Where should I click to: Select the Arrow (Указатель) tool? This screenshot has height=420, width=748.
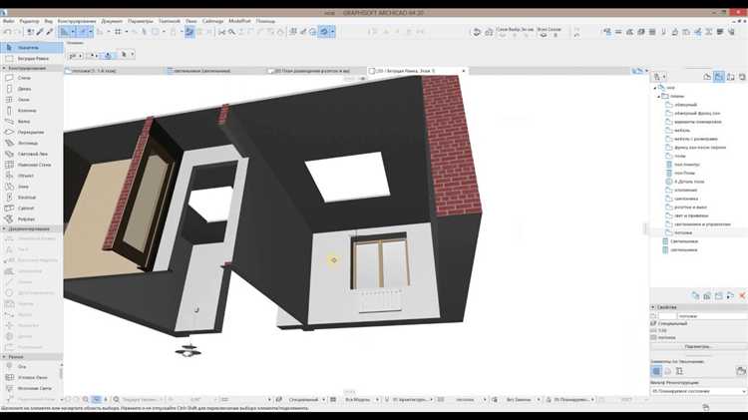coord(32,47)
